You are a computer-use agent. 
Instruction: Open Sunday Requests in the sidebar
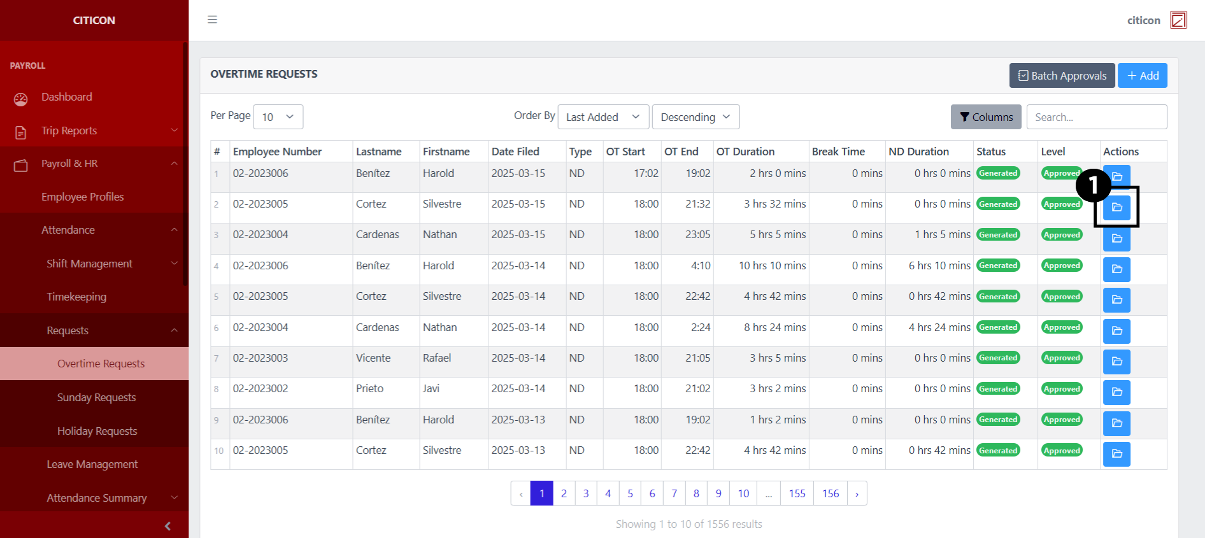point(97,397)
